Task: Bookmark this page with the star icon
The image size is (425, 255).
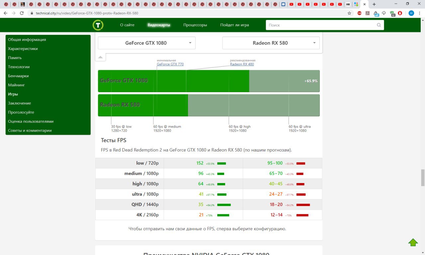Action: click(349, 13)
